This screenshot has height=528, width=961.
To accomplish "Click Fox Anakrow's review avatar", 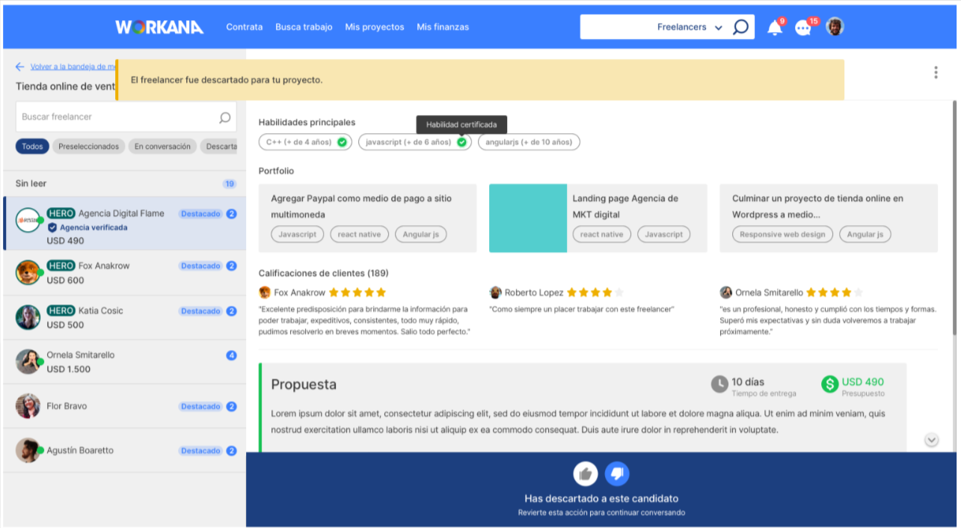I will point(264,292).
